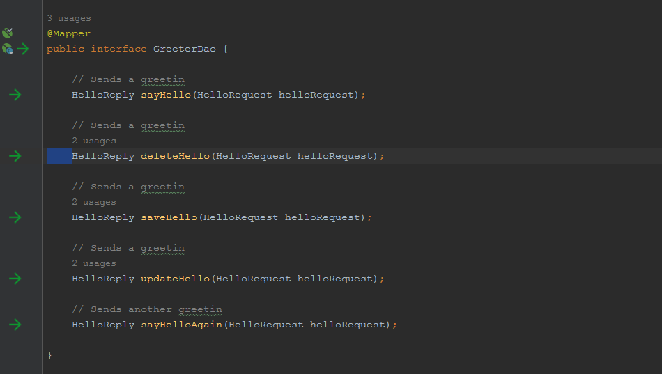Click the sayHelloAgain method name
Image resolution: width=662 pixels, height=374 pixels.
point(182,325)
